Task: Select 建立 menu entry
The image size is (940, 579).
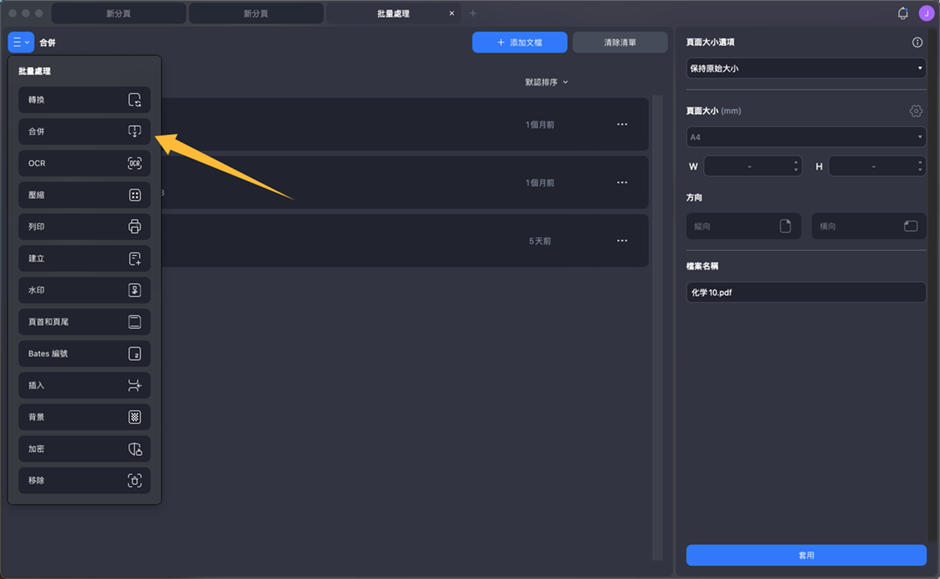Action: (85, 258)
